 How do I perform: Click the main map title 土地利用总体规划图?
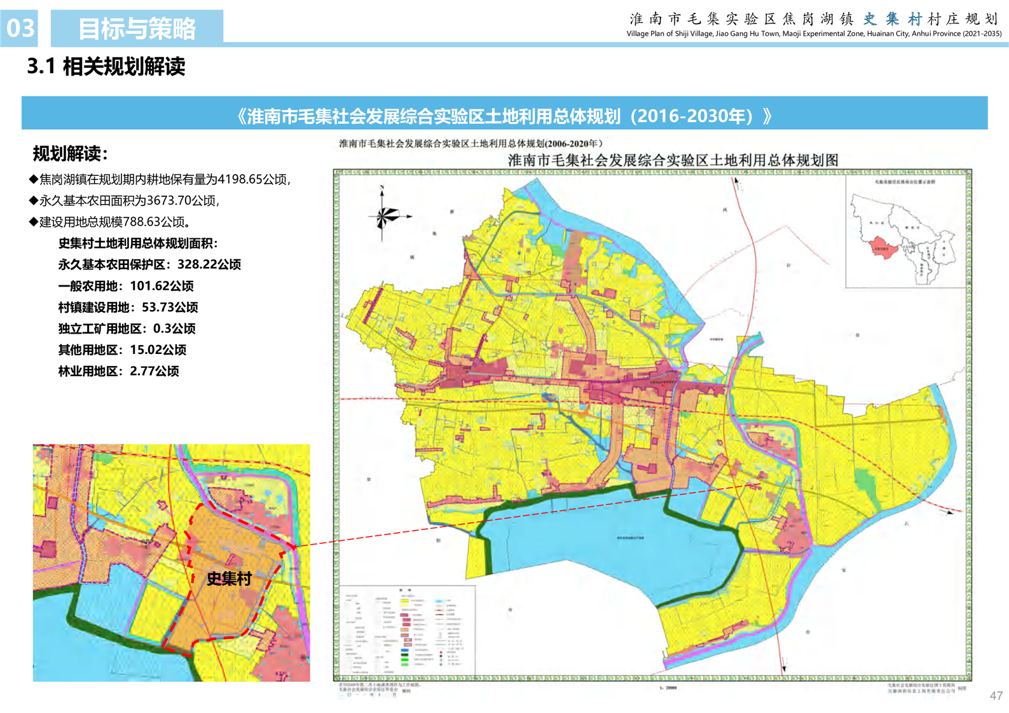tap(673, 160)
